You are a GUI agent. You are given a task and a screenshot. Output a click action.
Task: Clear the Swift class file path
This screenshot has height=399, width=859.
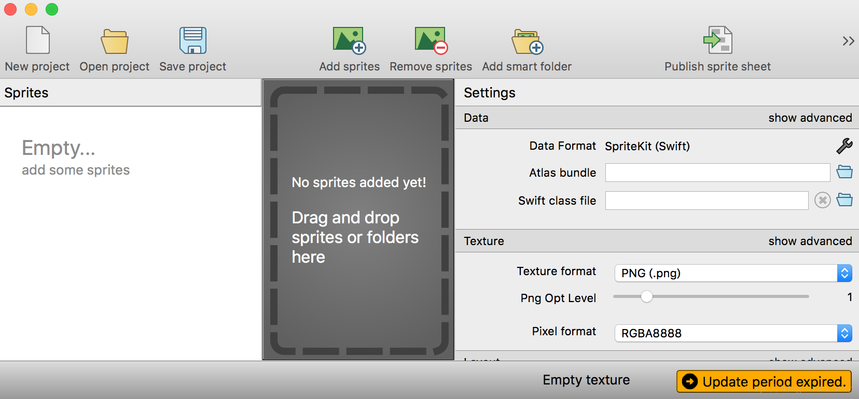click(x=822, y=200)
